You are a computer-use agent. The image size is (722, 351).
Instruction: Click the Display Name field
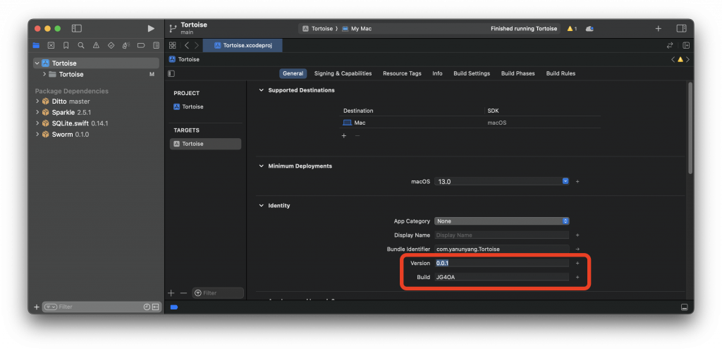502,235
